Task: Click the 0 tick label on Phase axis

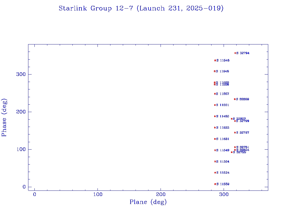Action: coord(24,187)
